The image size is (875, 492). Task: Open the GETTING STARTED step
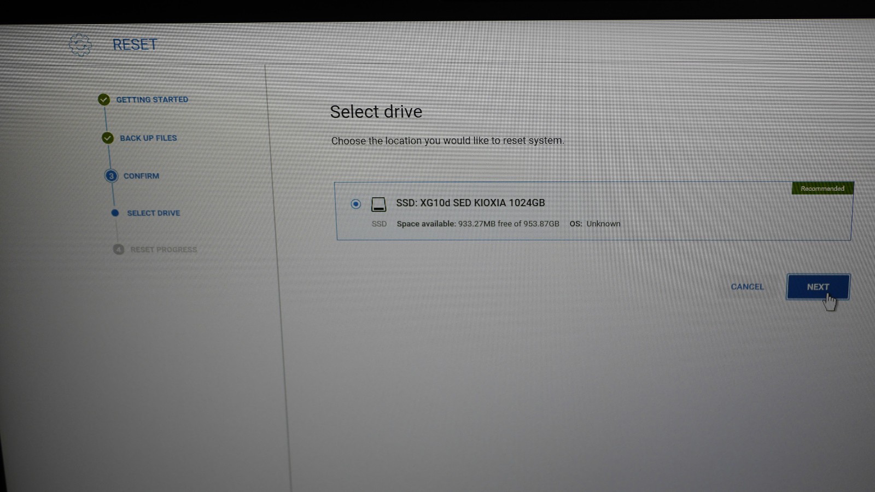[x=152, y=99]
